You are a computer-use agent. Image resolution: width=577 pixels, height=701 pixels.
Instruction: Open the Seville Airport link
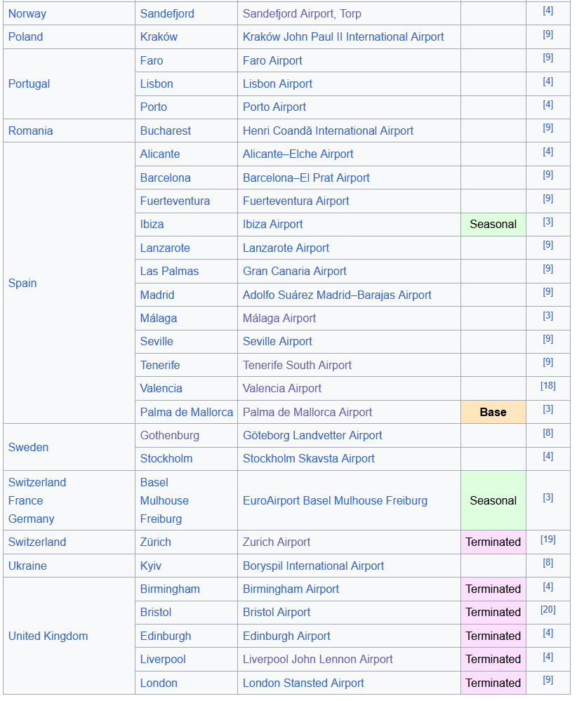pos(277,341)
